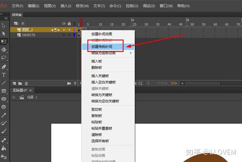This screenshot has height=162, width=242.
Task: Select the Lasso tool
Action: coord(4,58)
